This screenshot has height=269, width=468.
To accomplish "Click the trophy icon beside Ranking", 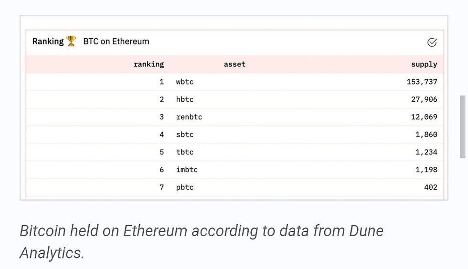I will 71,41.
